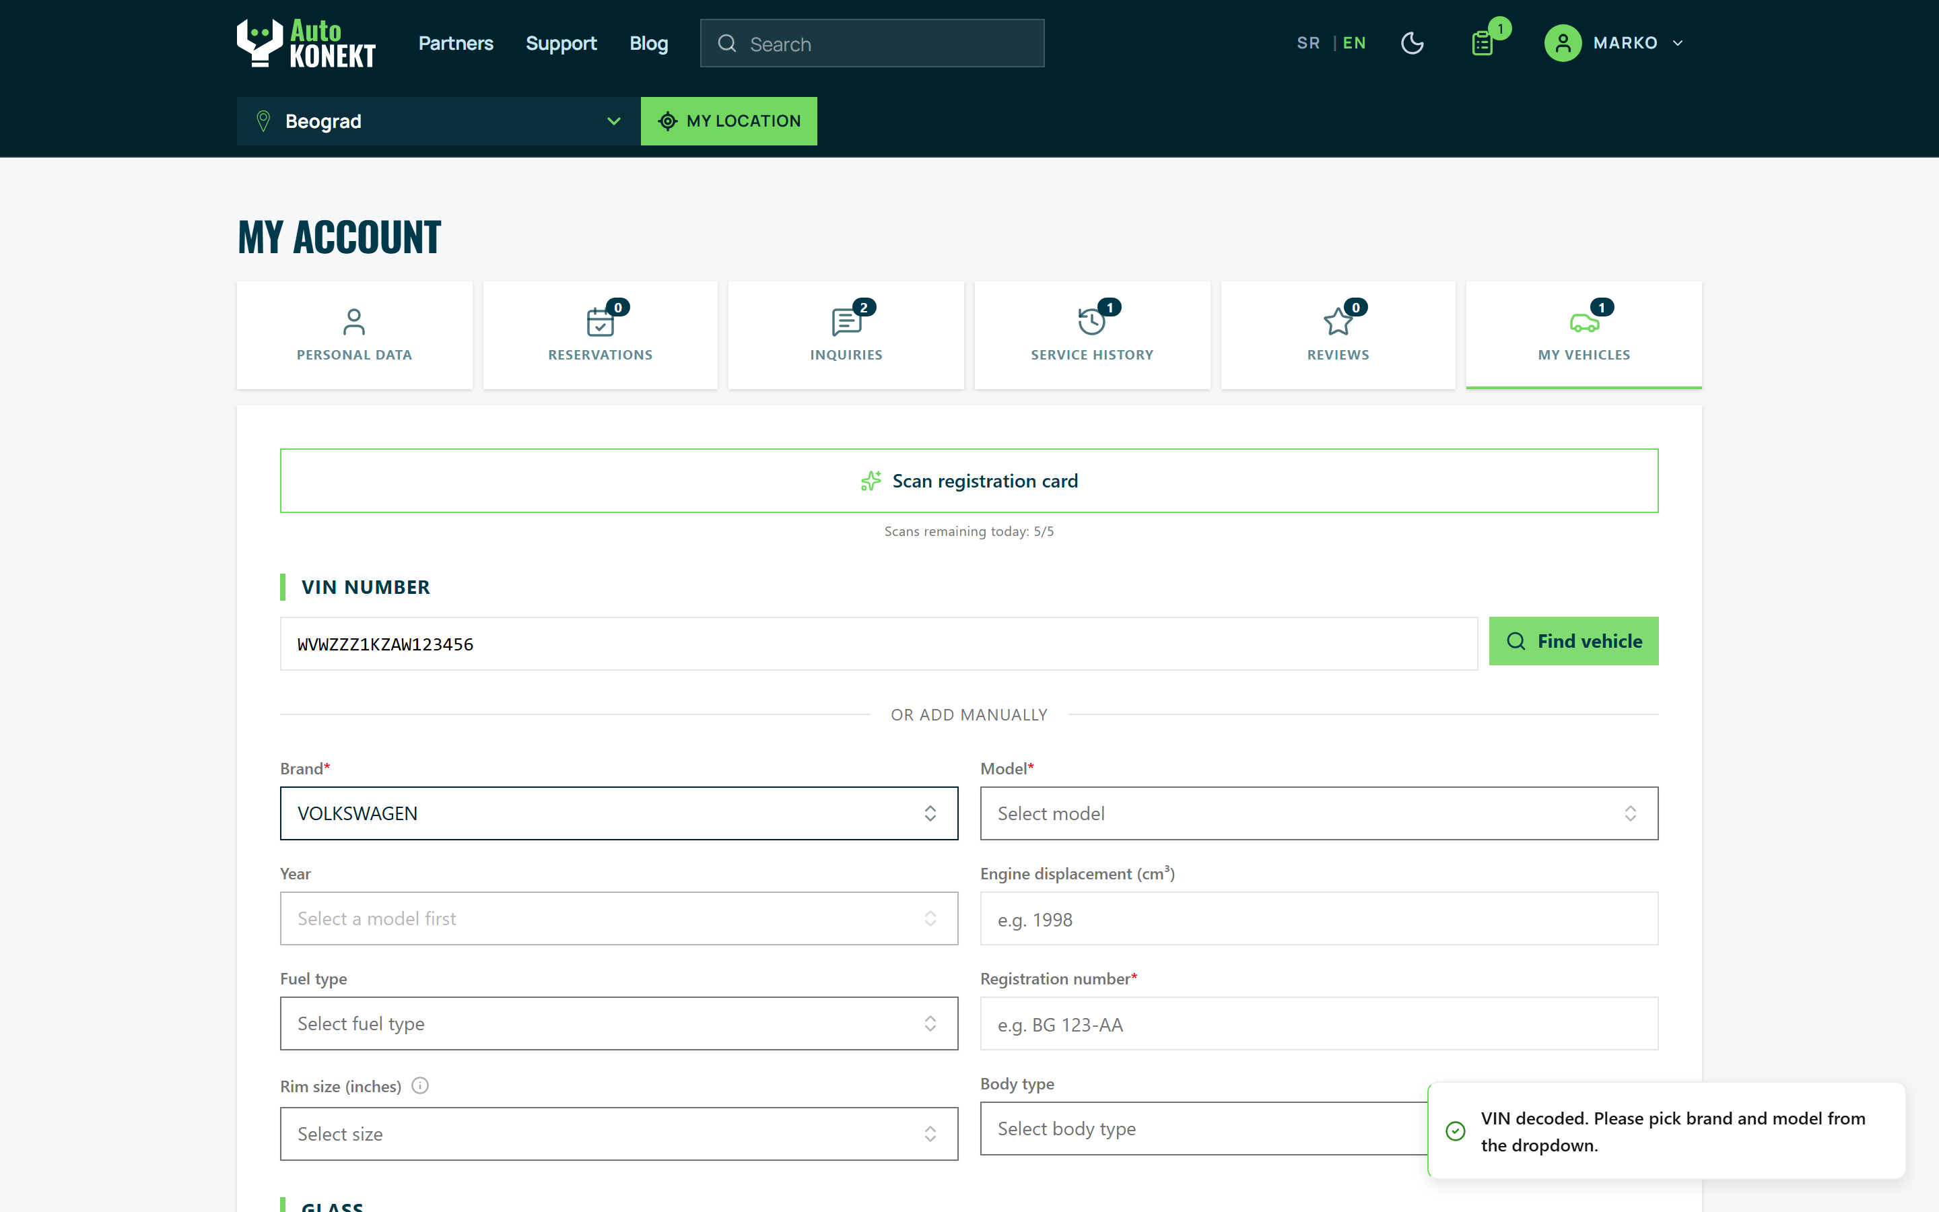Click the Marko user avatar icon

[1563, 43]
